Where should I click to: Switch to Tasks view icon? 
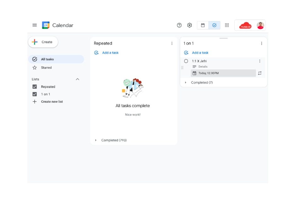(214, 25)
